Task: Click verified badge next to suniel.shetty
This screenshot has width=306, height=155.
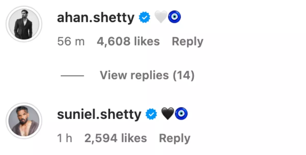Action: tap(151, 114)
